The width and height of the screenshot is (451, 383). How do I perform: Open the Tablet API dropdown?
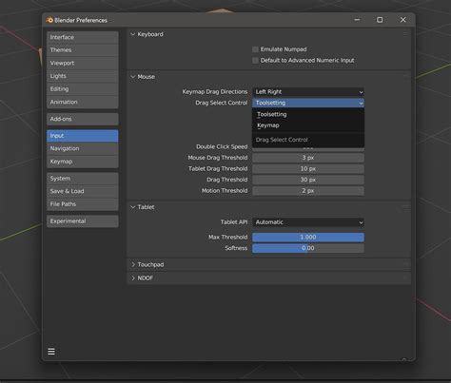pos(308,222)
